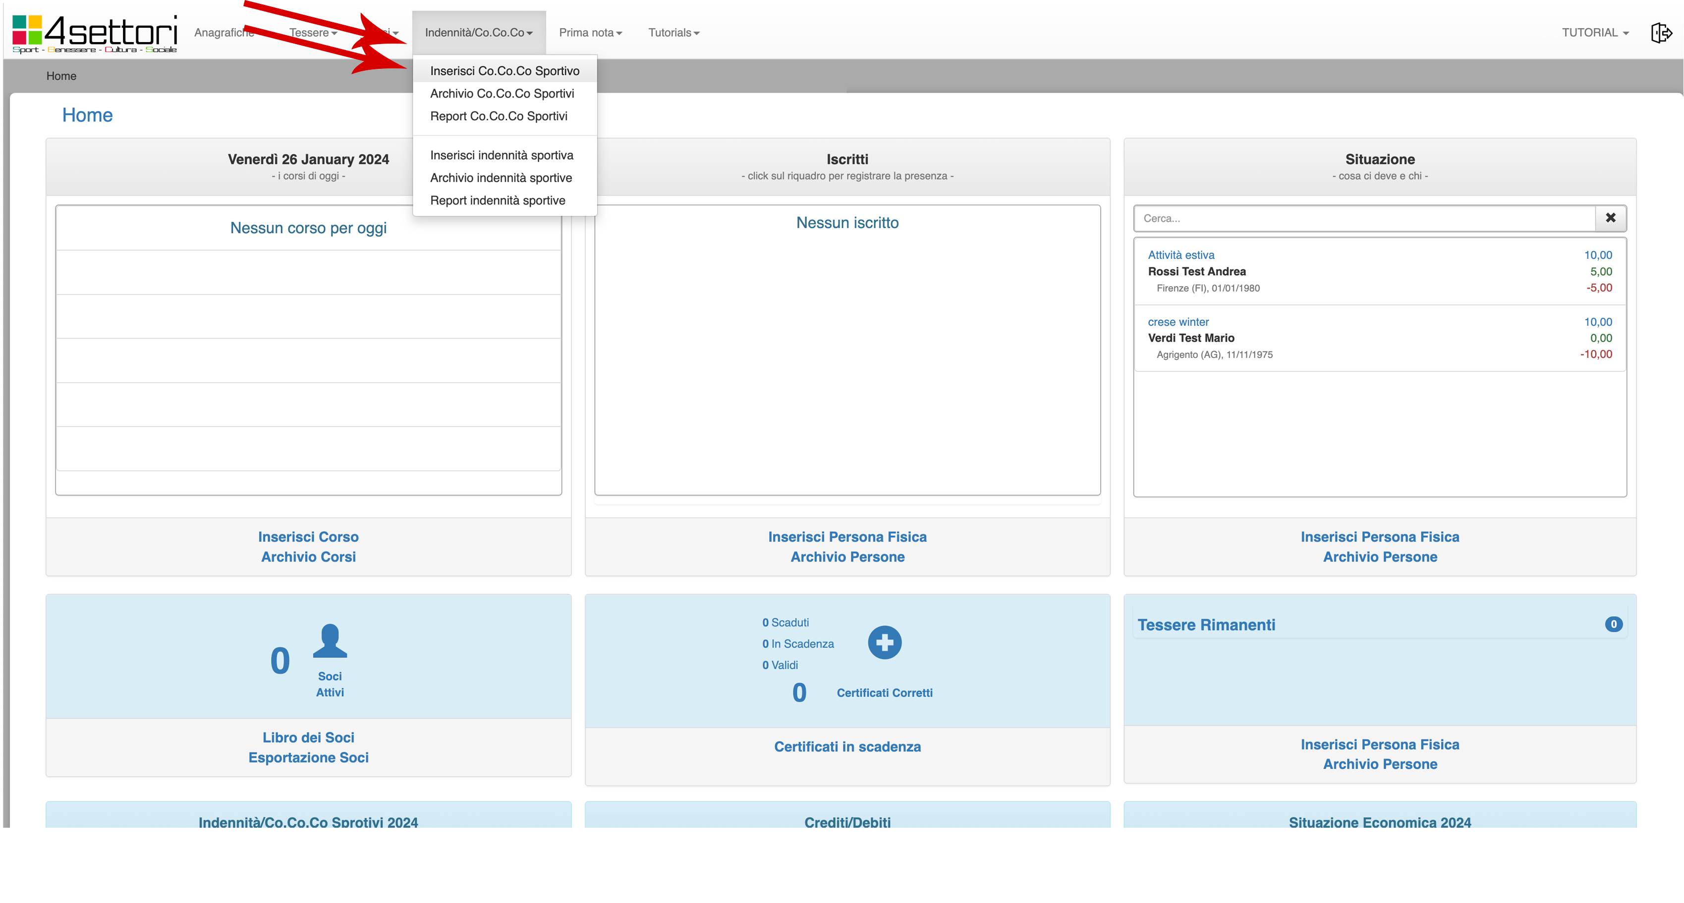Viewport: 1684px width, 903px height.
Task: Click Certificati in scadenza link
Action: (846, 746)
